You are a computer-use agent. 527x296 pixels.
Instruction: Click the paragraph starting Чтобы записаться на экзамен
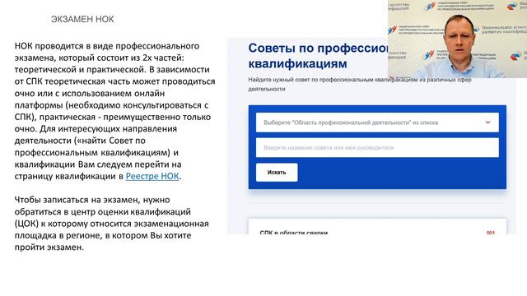click(x=112, y=224)
